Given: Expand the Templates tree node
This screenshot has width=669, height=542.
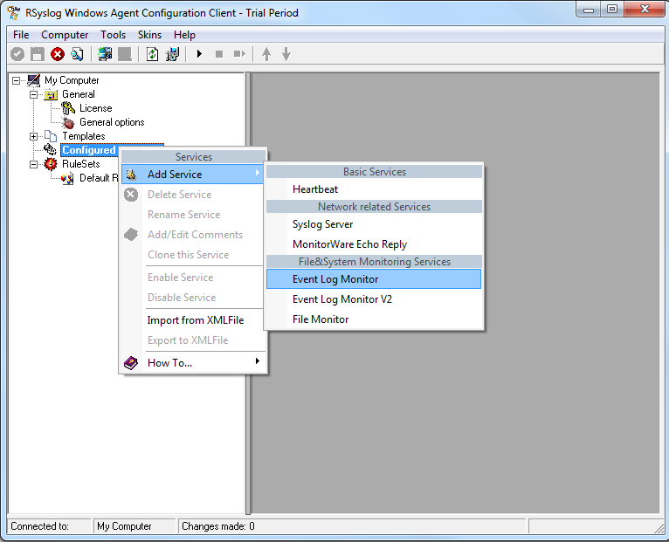Looking at the screenshot, I should pos(33,136).
